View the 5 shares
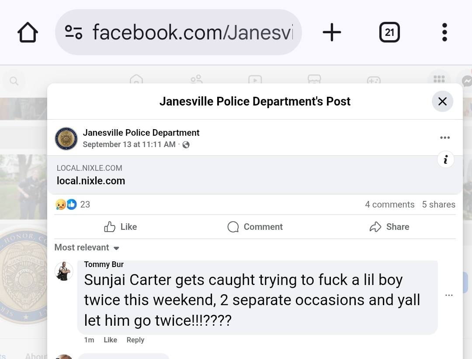 [x=439, y=204]
